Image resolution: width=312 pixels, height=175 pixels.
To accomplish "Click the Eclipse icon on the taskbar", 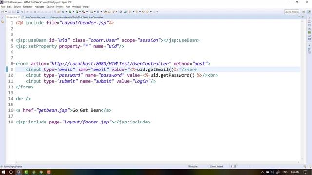I will [19, 172].
